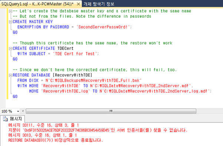
Task: Collapse the RESTORE DATABASE block
Action: 10,75
